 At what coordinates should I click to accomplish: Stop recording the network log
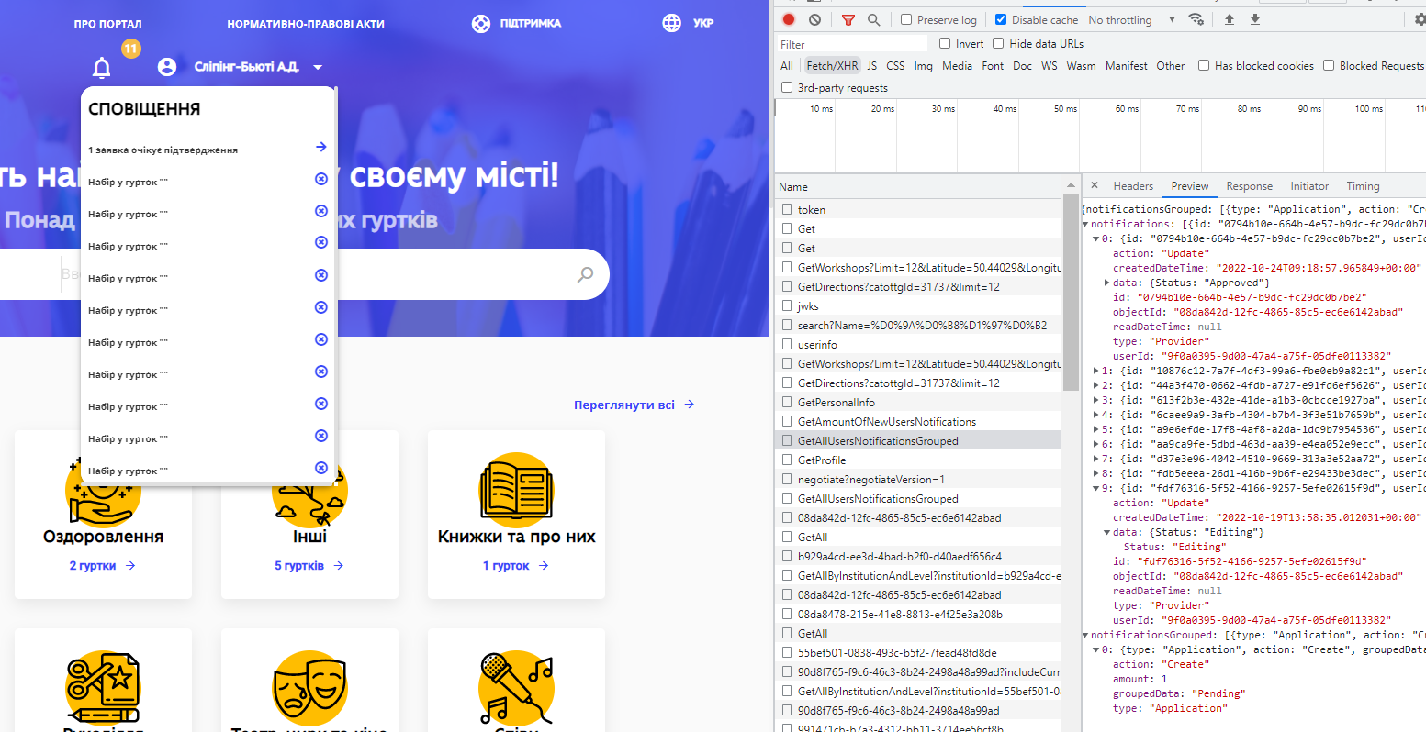point(788,19)
